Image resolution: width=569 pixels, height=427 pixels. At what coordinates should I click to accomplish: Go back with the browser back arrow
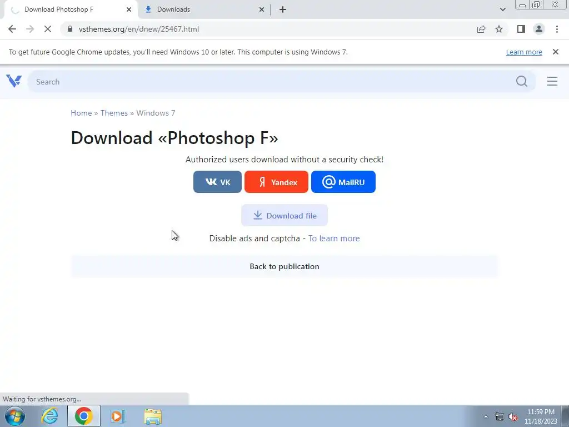(x=12, y=29)
